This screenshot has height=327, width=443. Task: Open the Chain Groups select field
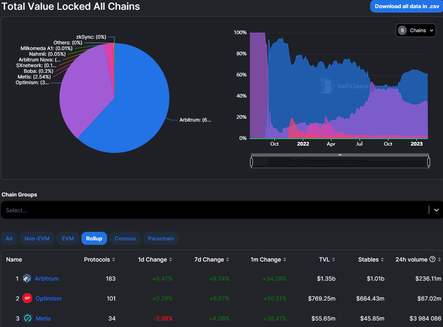click(221, 210)
